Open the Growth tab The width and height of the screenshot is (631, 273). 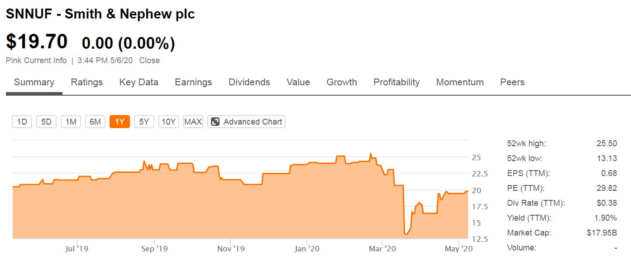(342, 82)
